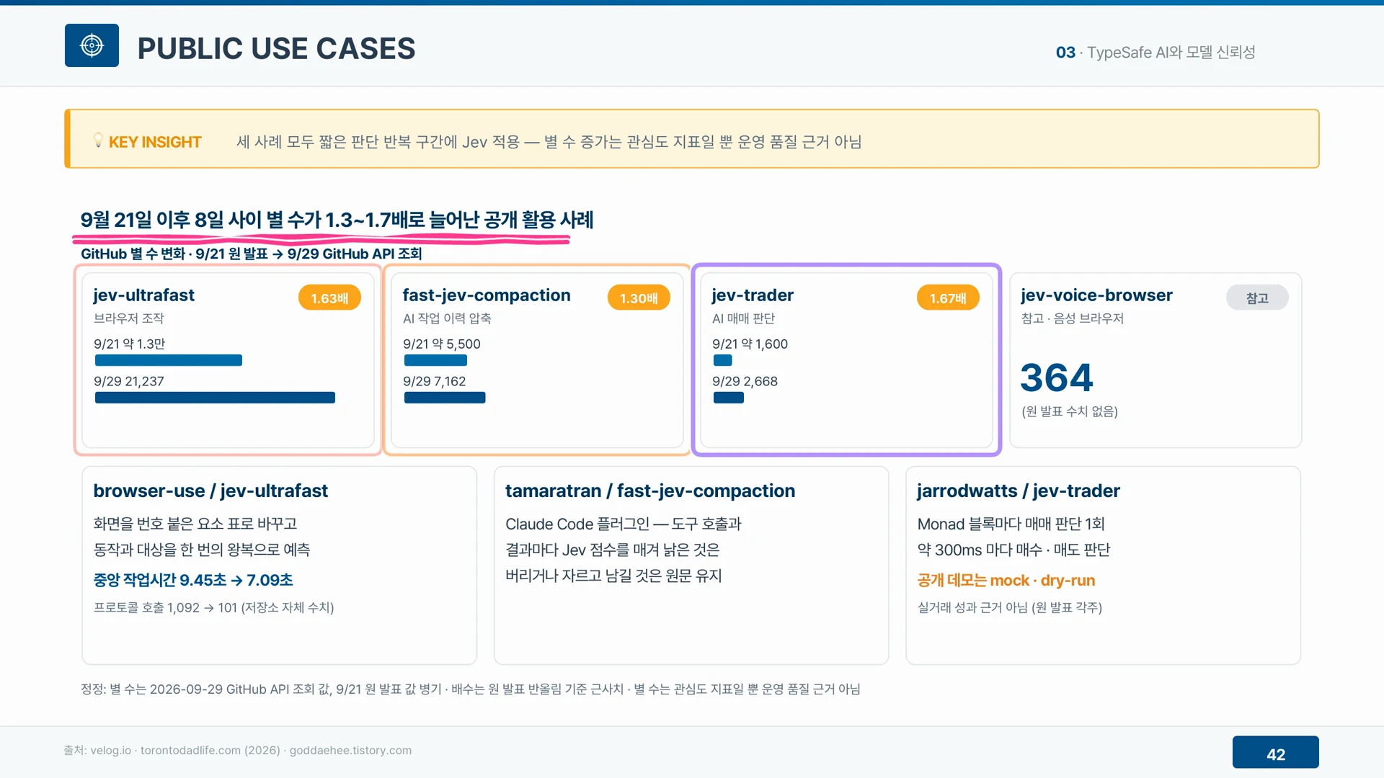Select the jev-voice-browser card title
The image size is (1384, 778).
[1096, 295]
